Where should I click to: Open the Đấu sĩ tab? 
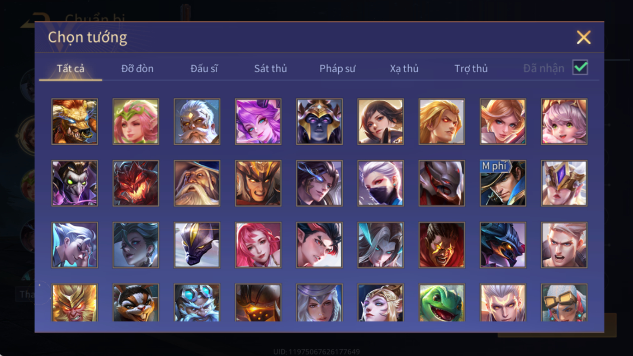[x=204, y=69]
